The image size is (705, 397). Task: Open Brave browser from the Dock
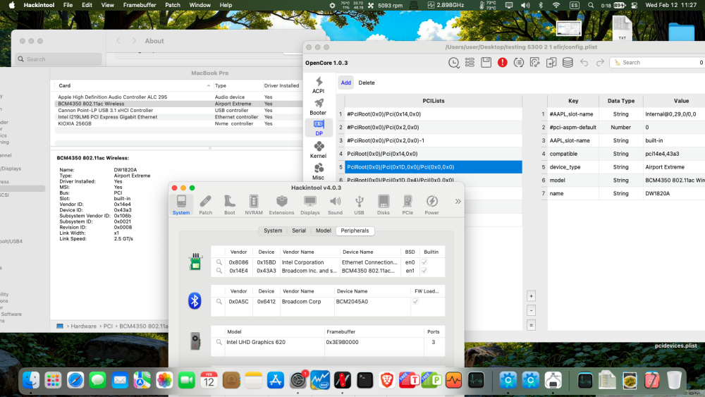coord(386,380)
